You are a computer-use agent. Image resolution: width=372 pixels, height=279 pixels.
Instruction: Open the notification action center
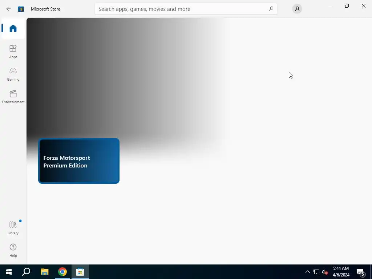pyautogui.click(x=361, y=272)
